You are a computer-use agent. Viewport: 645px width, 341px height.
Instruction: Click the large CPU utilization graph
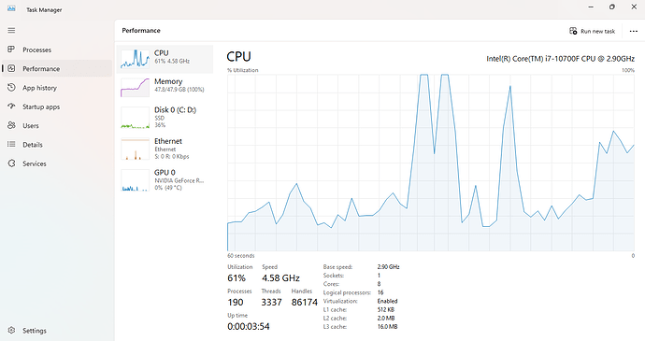(x=431, y=163)
